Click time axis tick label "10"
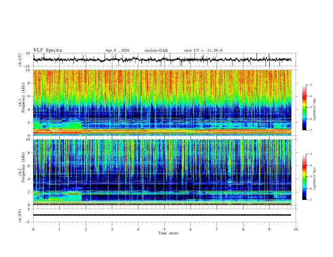This screenshot has height=257, width=333. (296, 229)
